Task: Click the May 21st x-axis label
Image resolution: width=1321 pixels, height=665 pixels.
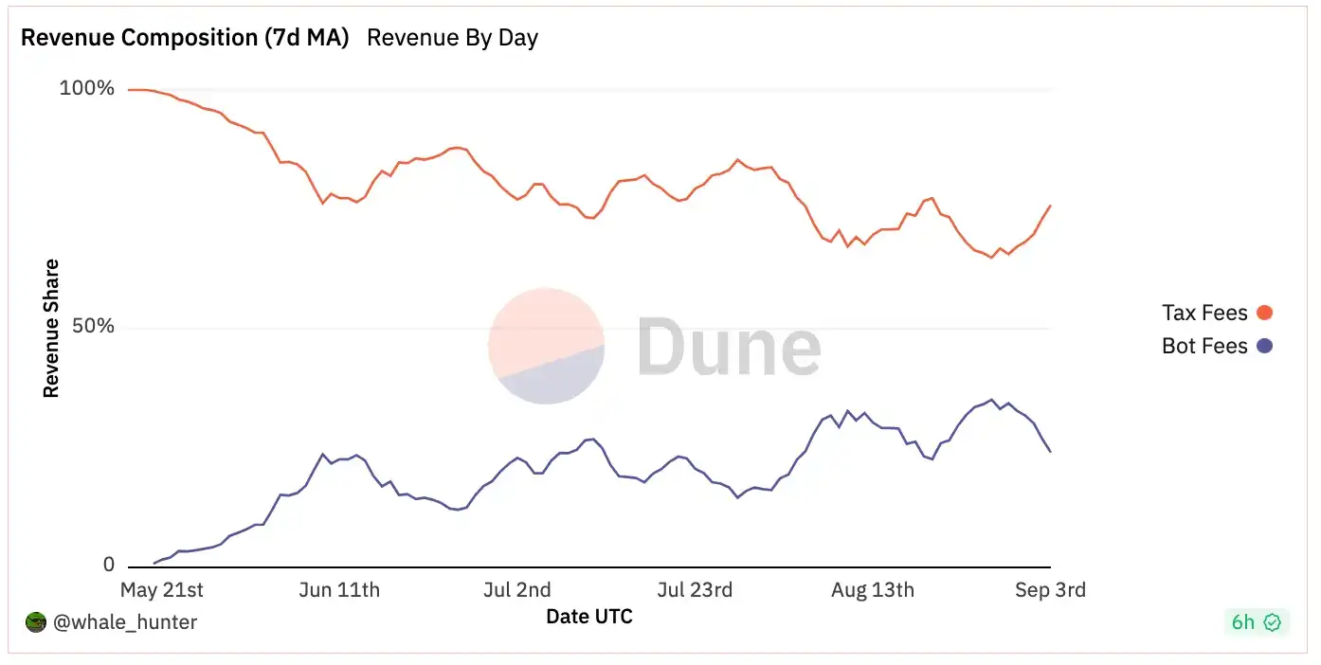Action: coord(162,590)
